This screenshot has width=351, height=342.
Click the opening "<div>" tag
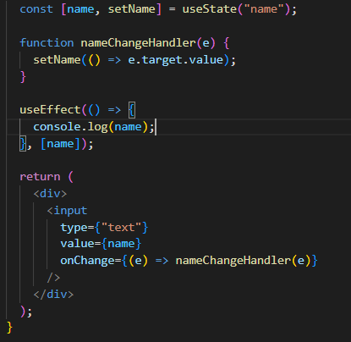[50, 194]
